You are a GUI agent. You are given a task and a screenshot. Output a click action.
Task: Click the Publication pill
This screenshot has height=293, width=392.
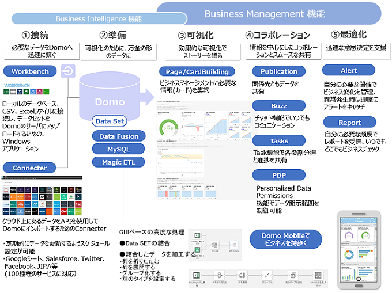(279, 71)
